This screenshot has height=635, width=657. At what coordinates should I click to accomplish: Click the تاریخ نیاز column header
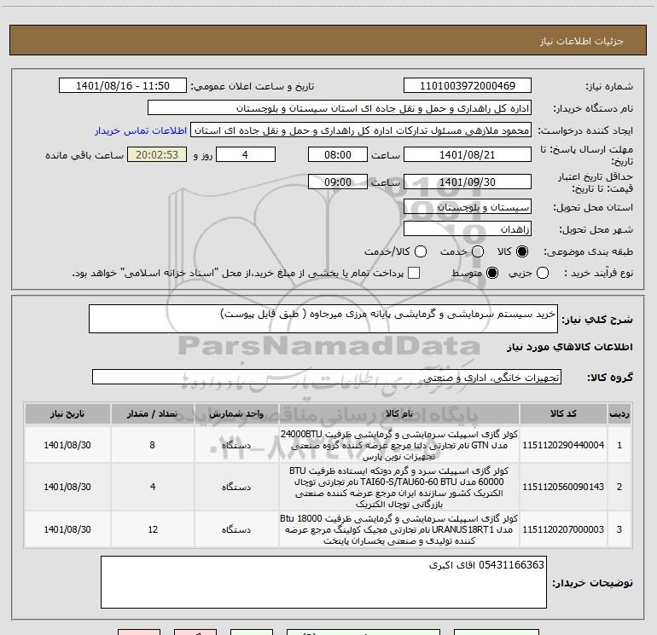click(x=67, y=413)
